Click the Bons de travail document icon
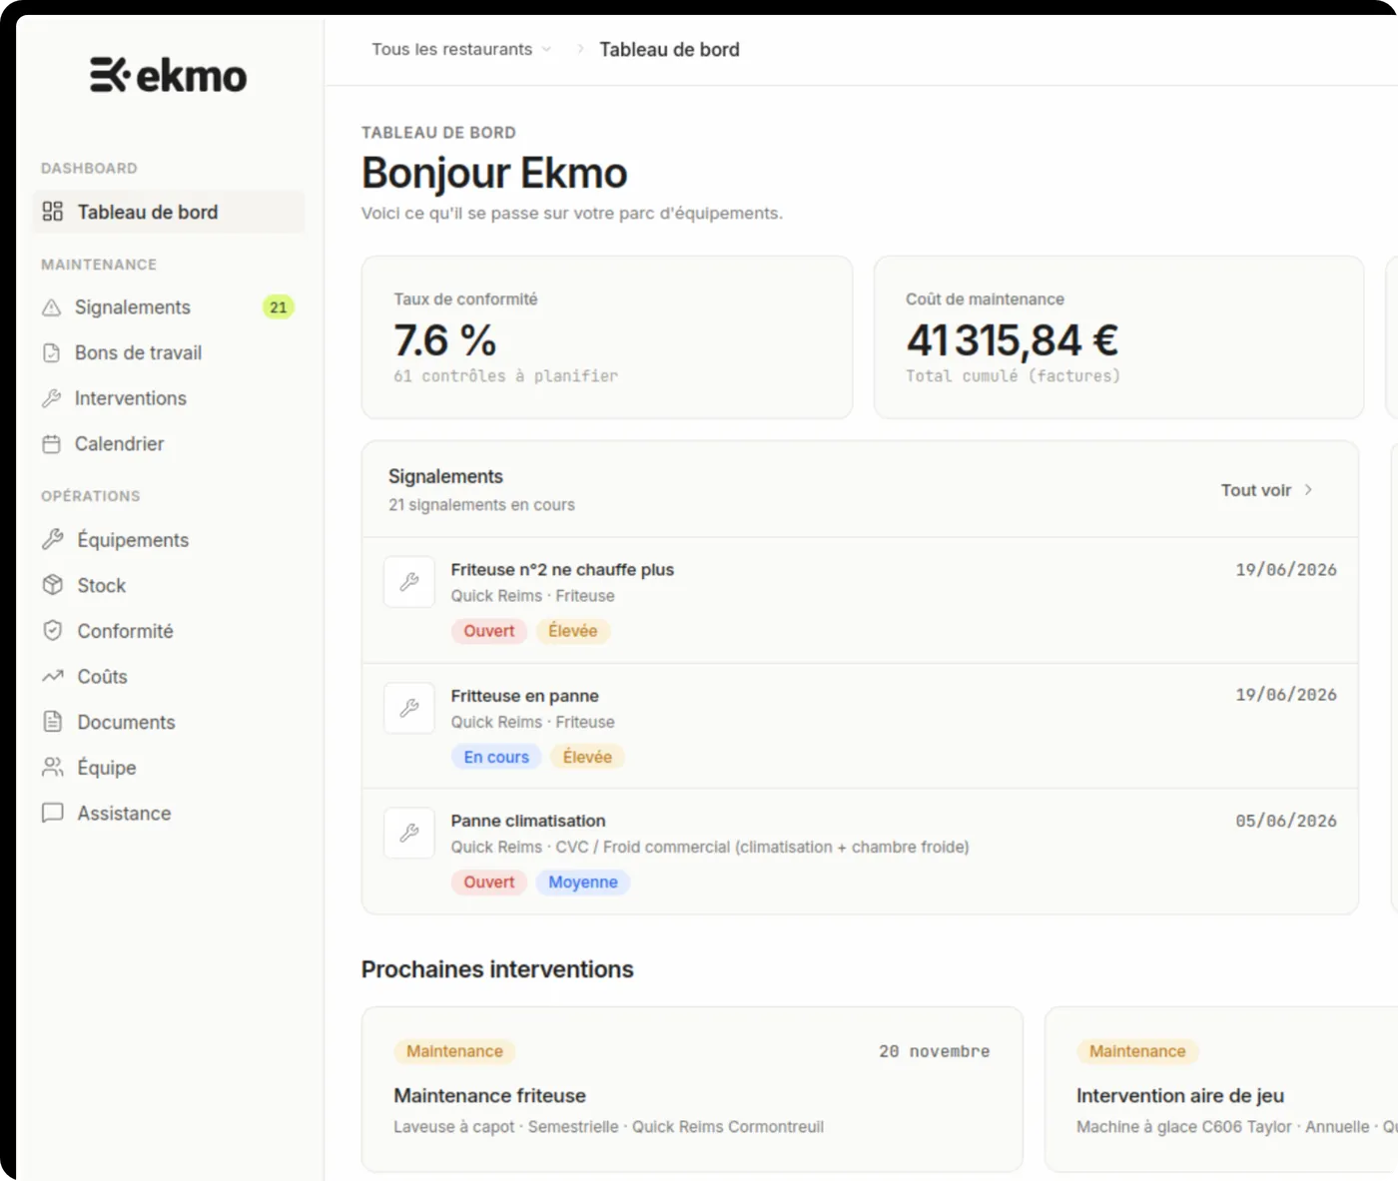The width and height of the screenshot is (1398, 1181). [52, 352]
